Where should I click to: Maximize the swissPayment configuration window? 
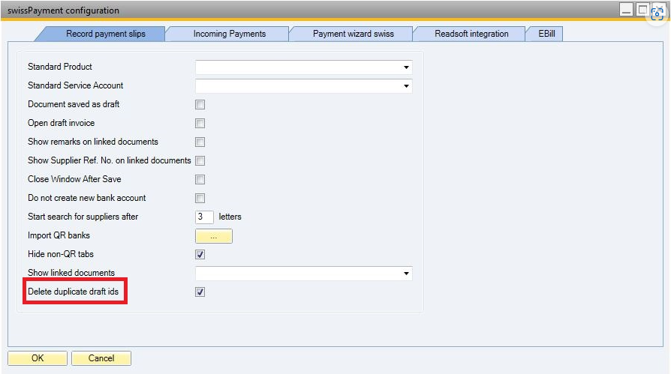[x=642, y=10]
